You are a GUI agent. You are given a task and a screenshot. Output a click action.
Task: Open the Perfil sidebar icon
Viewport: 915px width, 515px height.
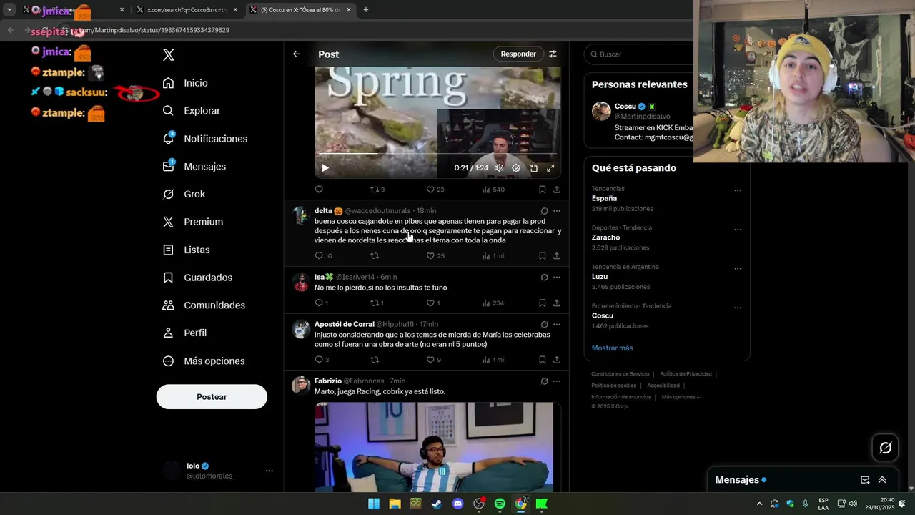point(168,333)
